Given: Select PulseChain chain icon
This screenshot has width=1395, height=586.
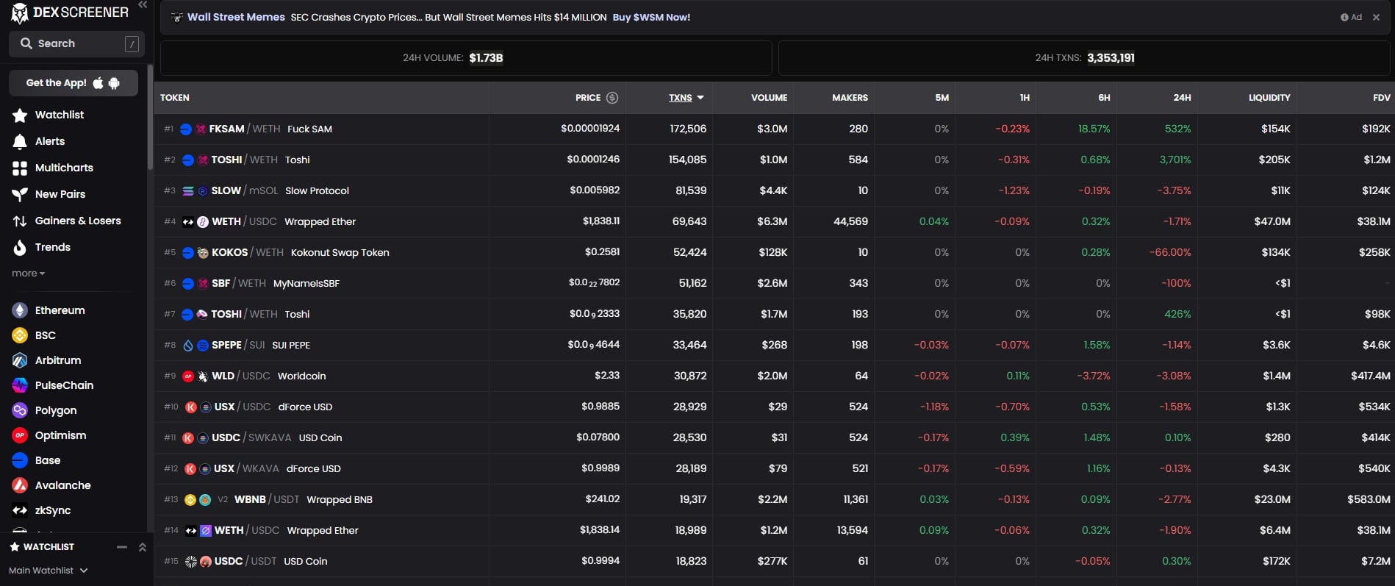Looking at the screenshot, I should coord(20,385).
